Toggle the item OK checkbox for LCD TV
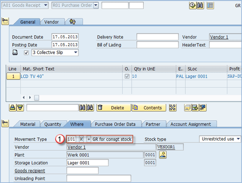 click(127, 76)
